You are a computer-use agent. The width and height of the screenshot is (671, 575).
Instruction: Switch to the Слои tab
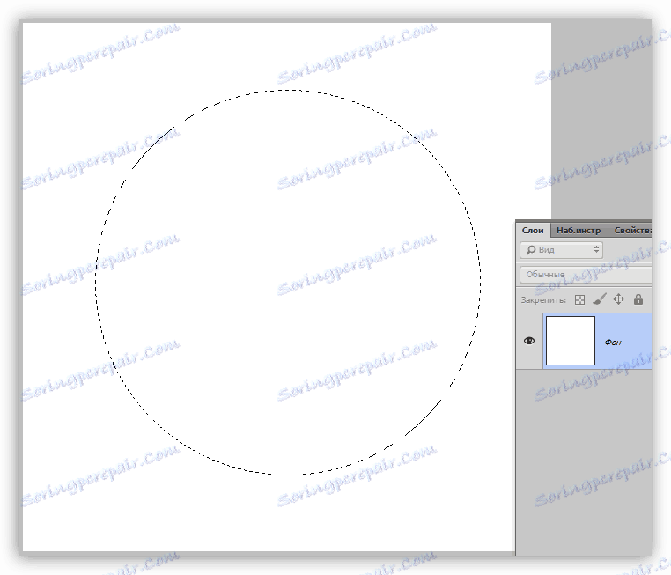point(533,230)
